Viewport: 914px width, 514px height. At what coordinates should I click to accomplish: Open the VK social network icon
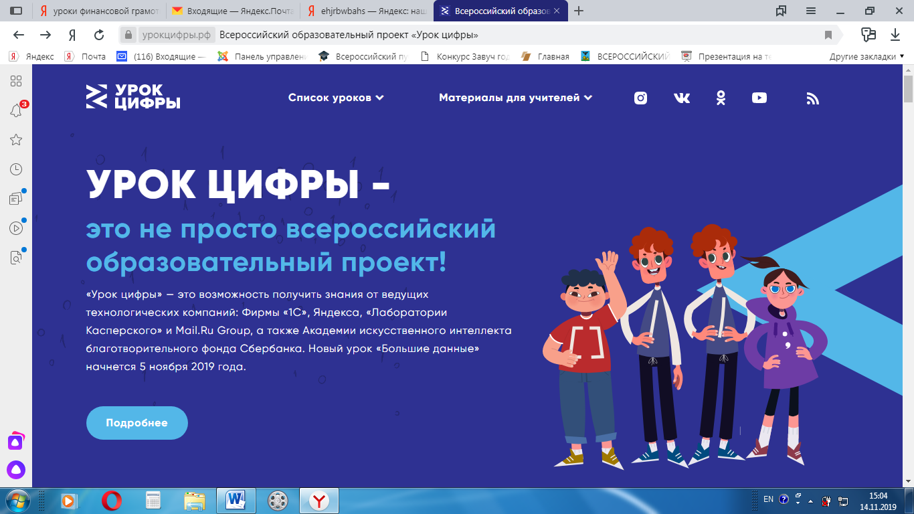(x=681, y=98)
